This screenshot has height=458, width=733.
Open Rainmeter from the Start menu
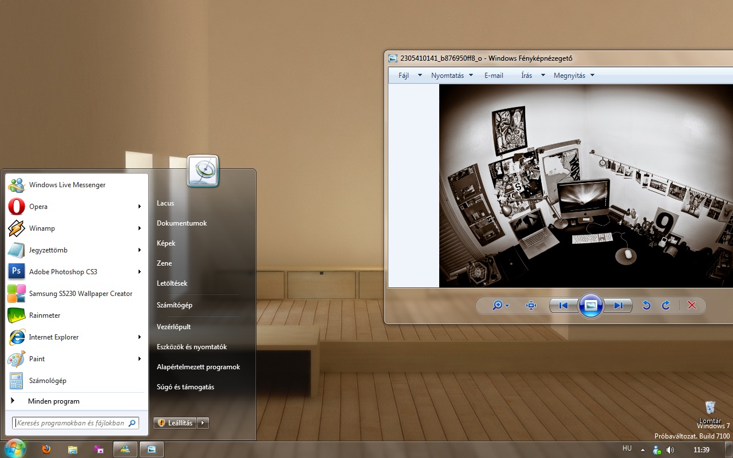(x=45, y=315)
